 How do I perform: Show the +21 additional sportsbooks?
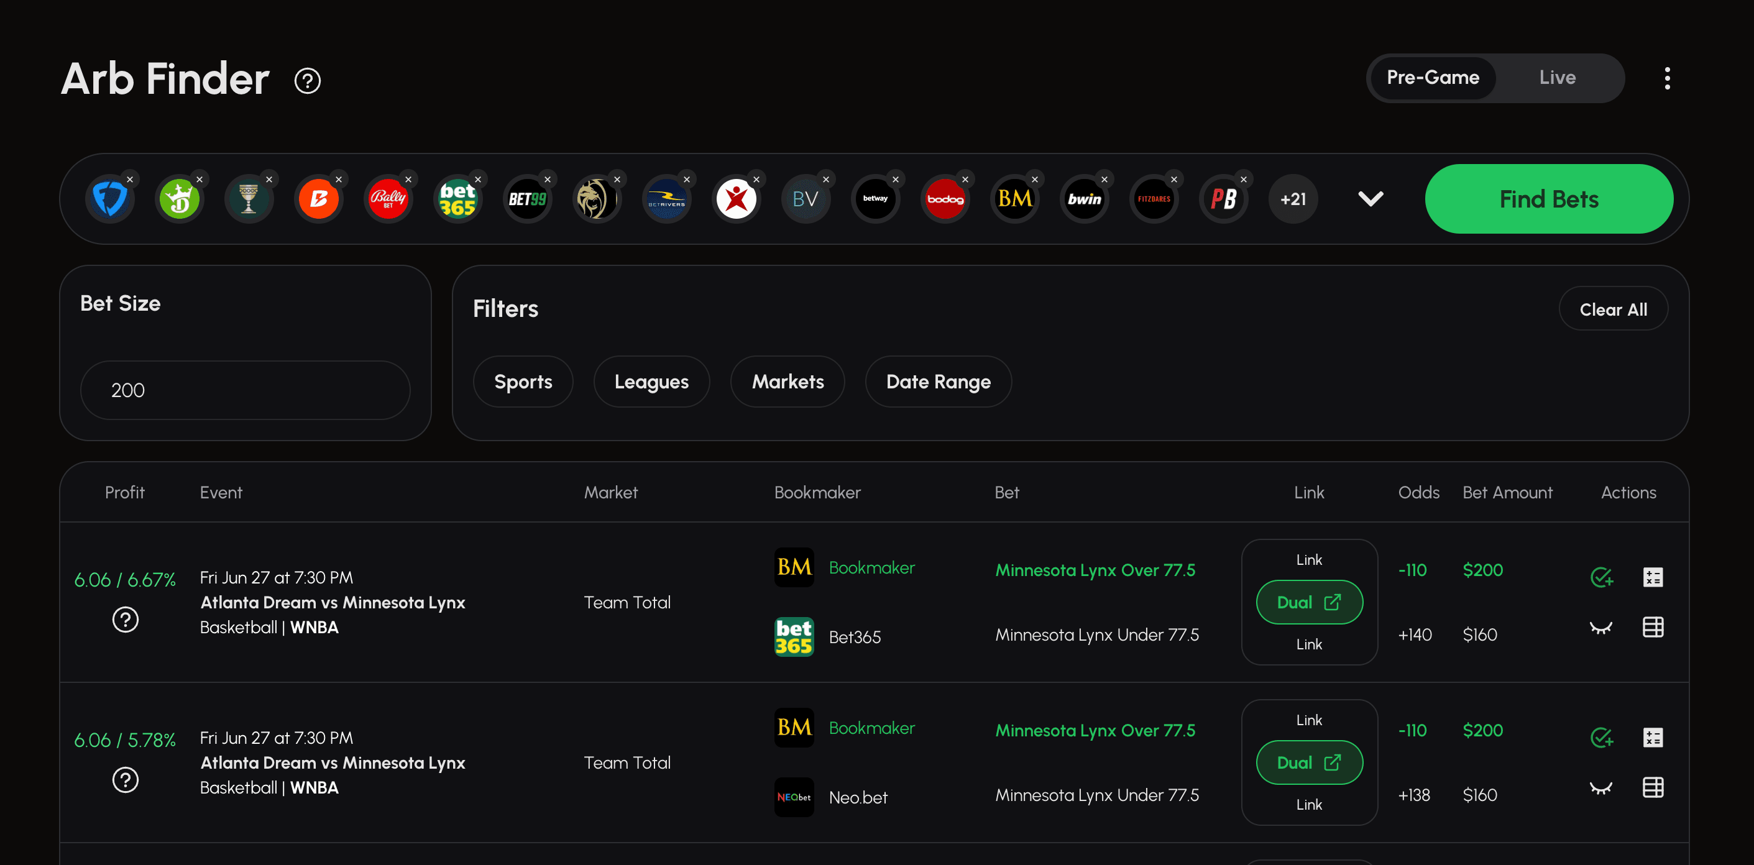[x=1293, y=199]
